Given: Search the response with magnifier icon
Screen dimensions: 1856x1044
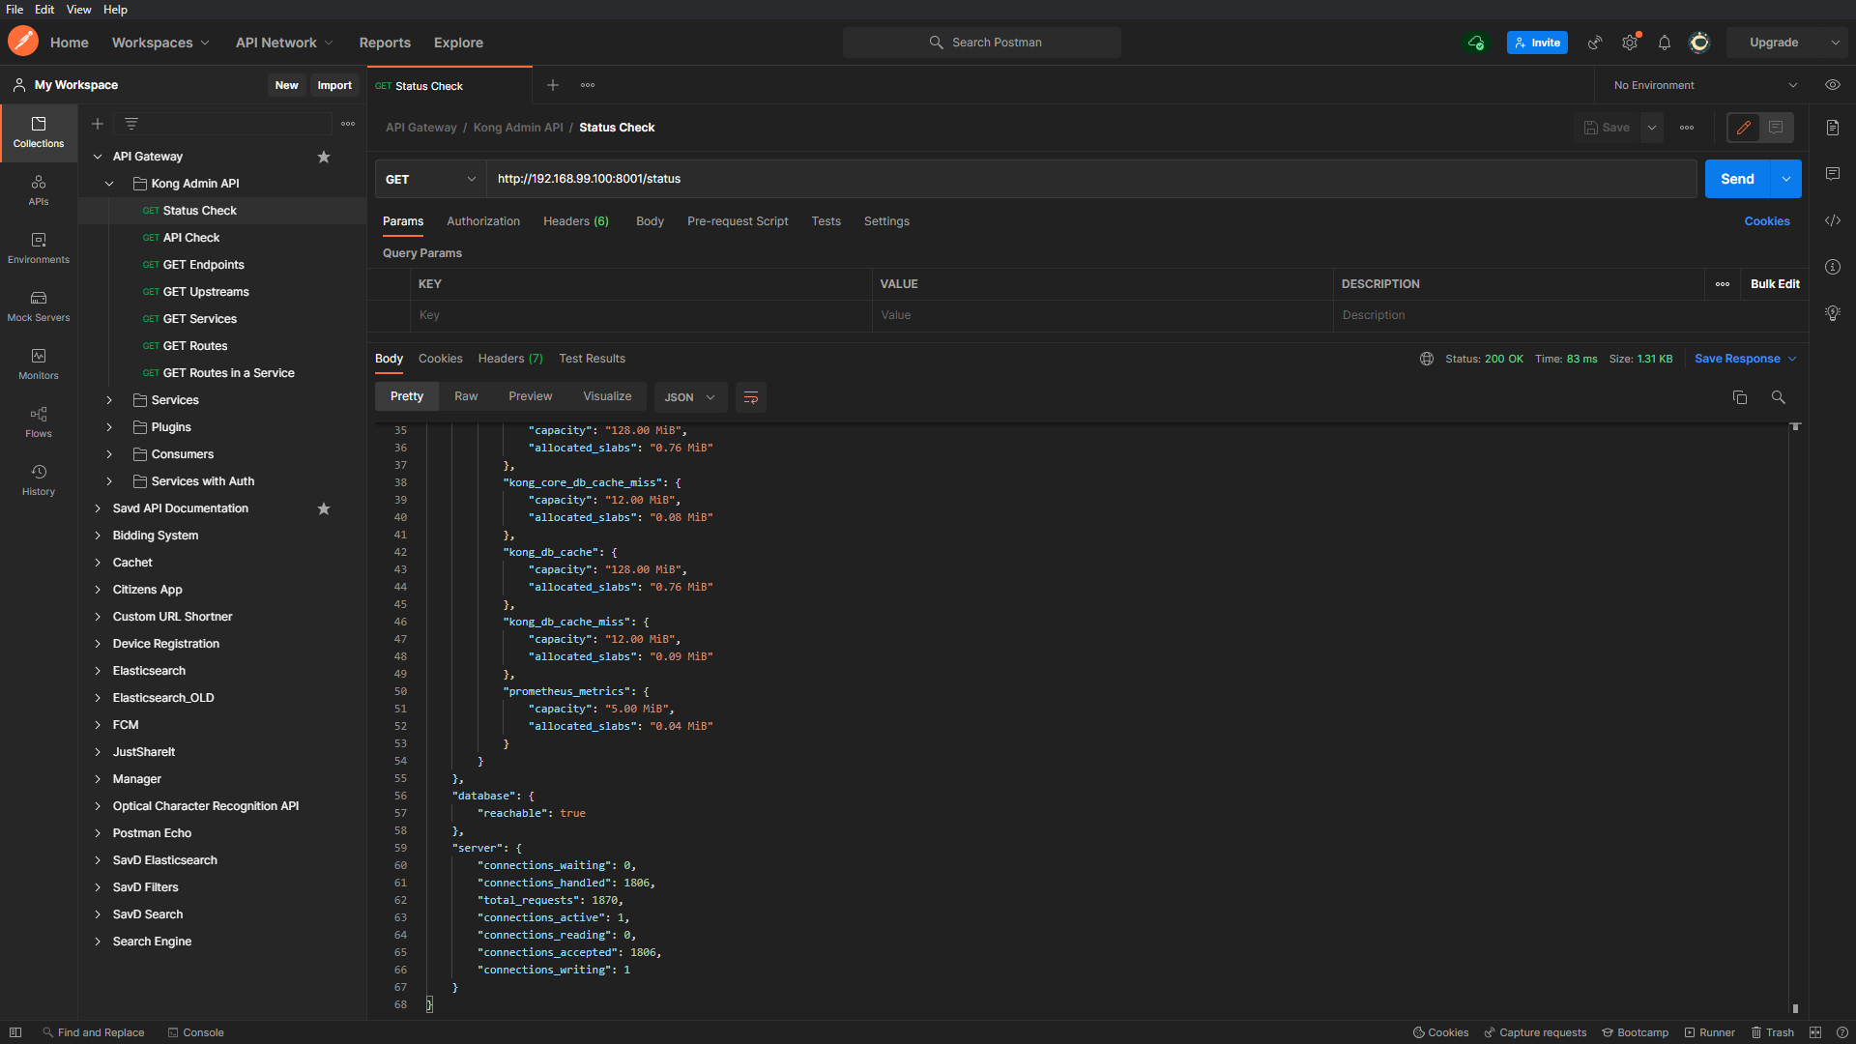Looking at the screenshot, I should (x=1778, y=397).
